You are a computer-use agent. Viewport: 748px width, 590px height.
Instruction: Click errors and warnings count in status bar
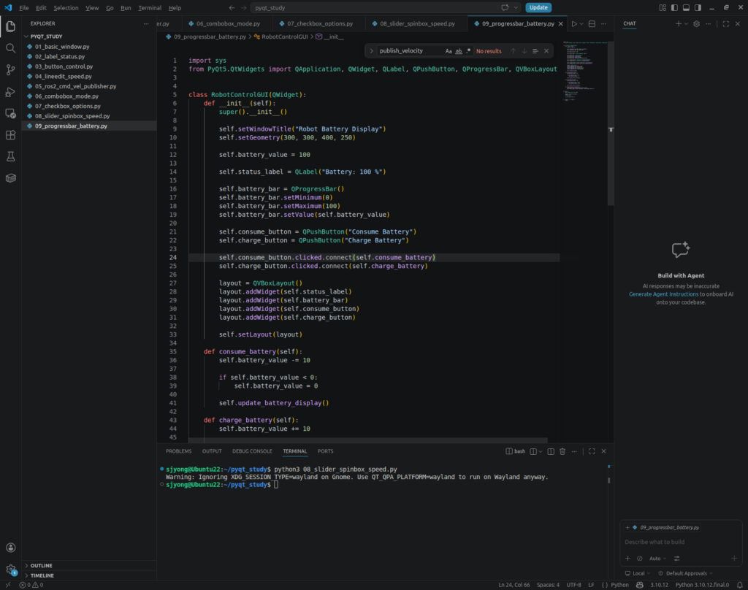click(x=31, y=585)
